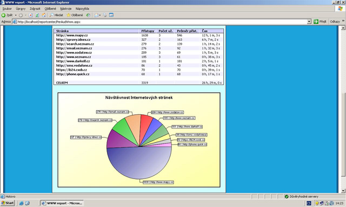Click the page icon in the address bar

coord(15,22)
